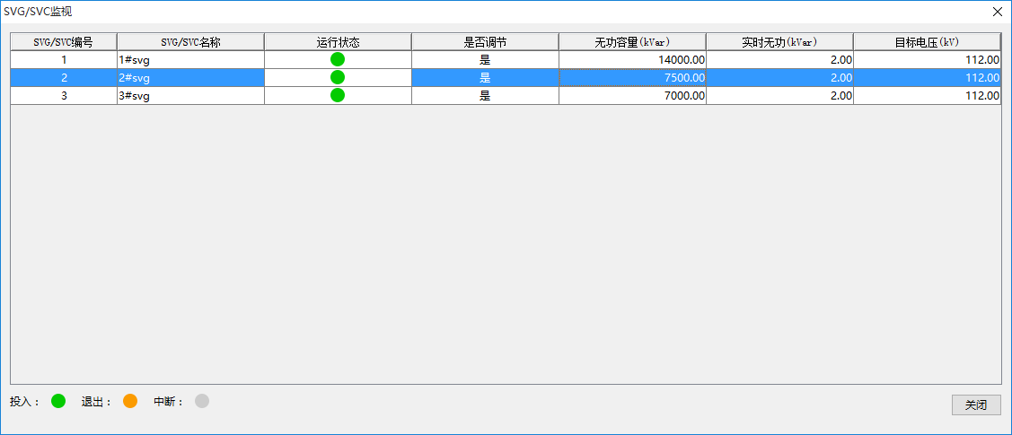Click the 是 cell in the 3#svg row
1012x435 pixels.
pos(485,95)
